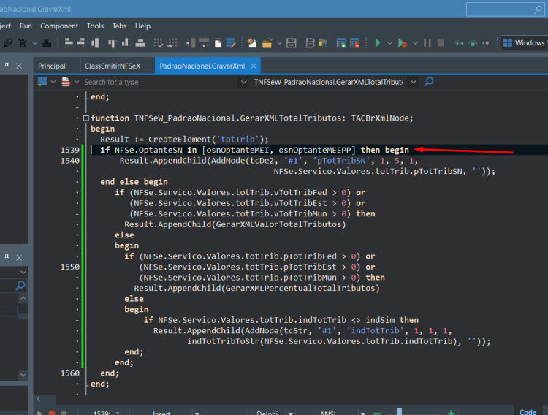Screen dimensions: 548x415
Task: Click the component blocks toolbar icon
Action: pos(47,43)
